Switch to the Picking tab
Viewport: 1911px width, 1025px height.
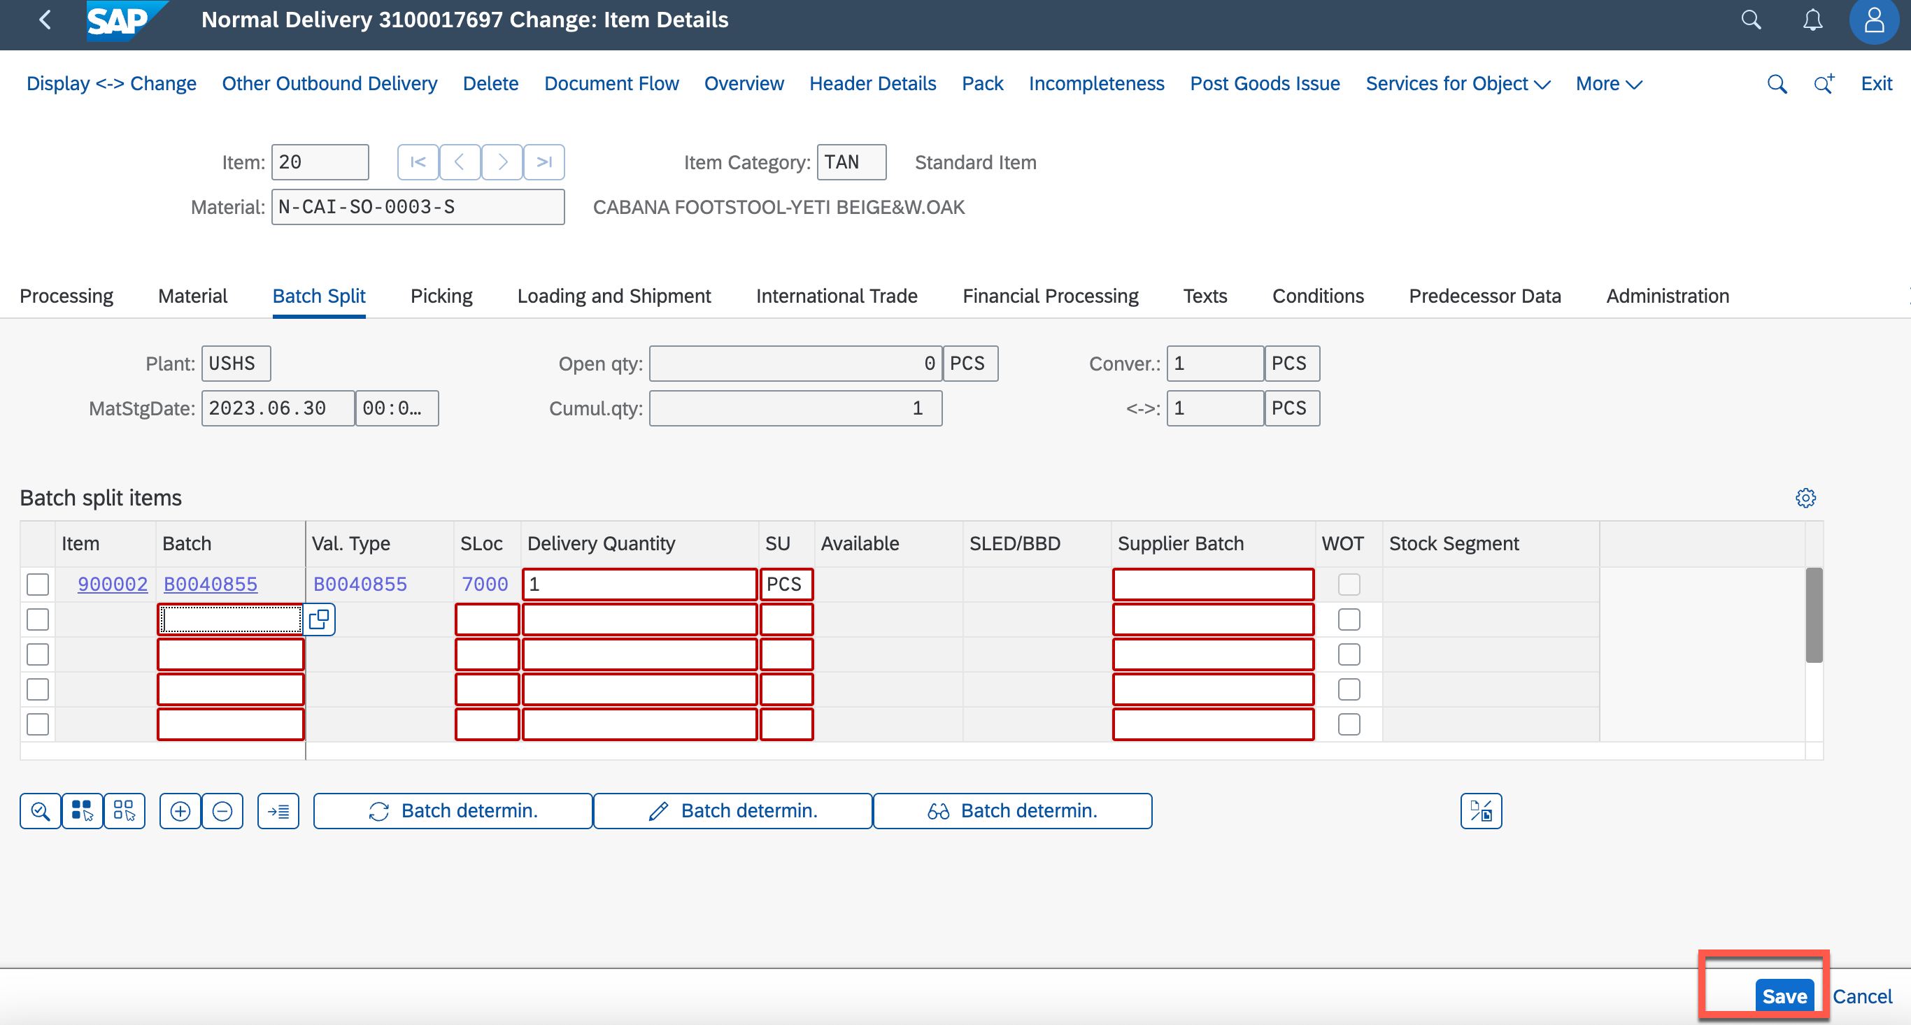point(441,296)
